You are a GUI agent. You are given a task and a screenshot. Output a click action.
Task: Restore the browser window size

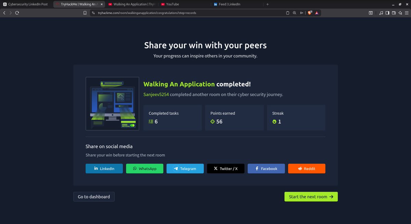(400, 4)
